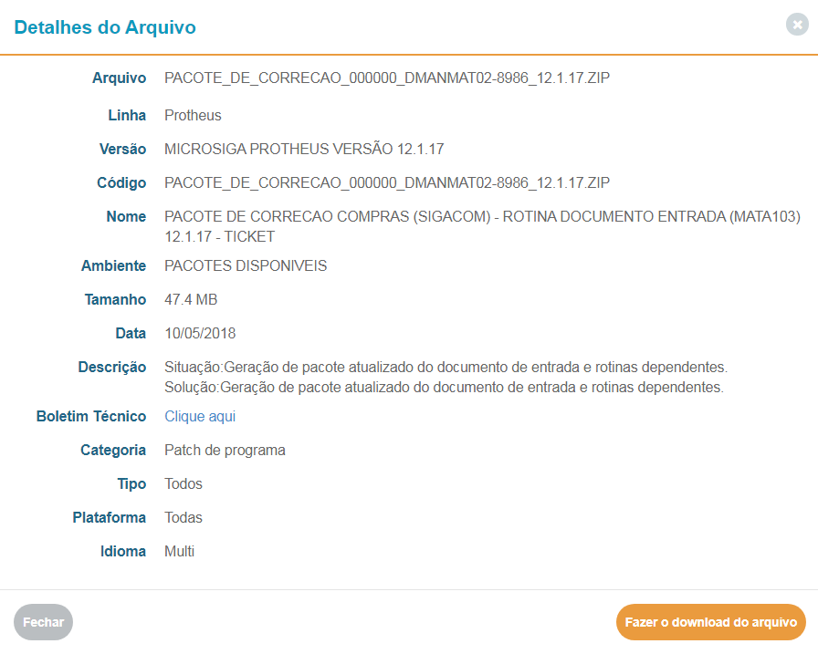818x654 pixels.
Task: Click MICROSIGA PROTHEUS VERSÃO 12.1.17 text
Action: tap(304, 149)
